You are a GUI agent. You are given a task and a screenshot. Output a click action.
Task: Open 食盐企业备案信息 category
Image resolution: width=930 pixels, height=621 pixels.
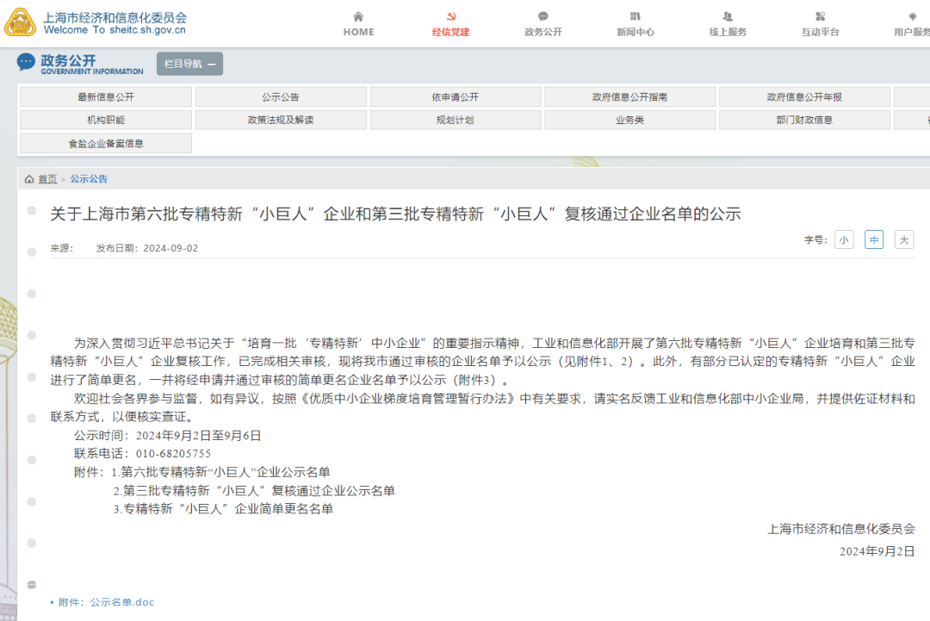click(106, 144)
